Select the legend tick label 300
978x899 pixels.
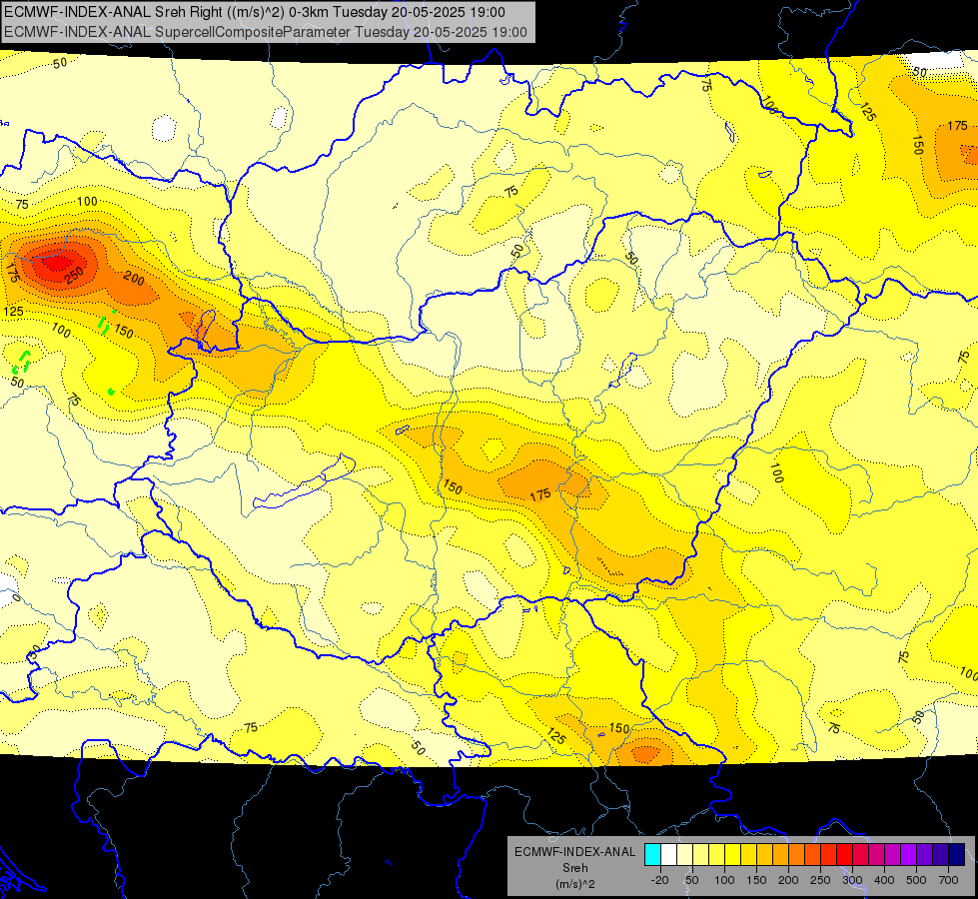[853, 880]
